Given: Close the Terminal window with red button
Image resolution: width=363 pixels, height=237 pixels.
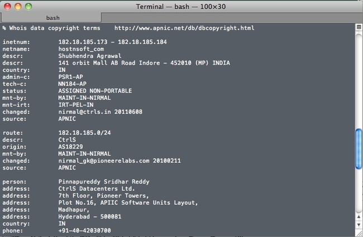Looking at the screenshot, I should (x=6, y=6).
